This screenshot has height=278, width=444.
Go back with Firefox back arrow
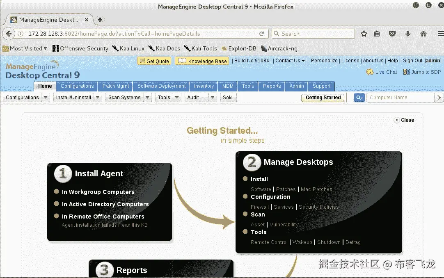coord(9,34)
